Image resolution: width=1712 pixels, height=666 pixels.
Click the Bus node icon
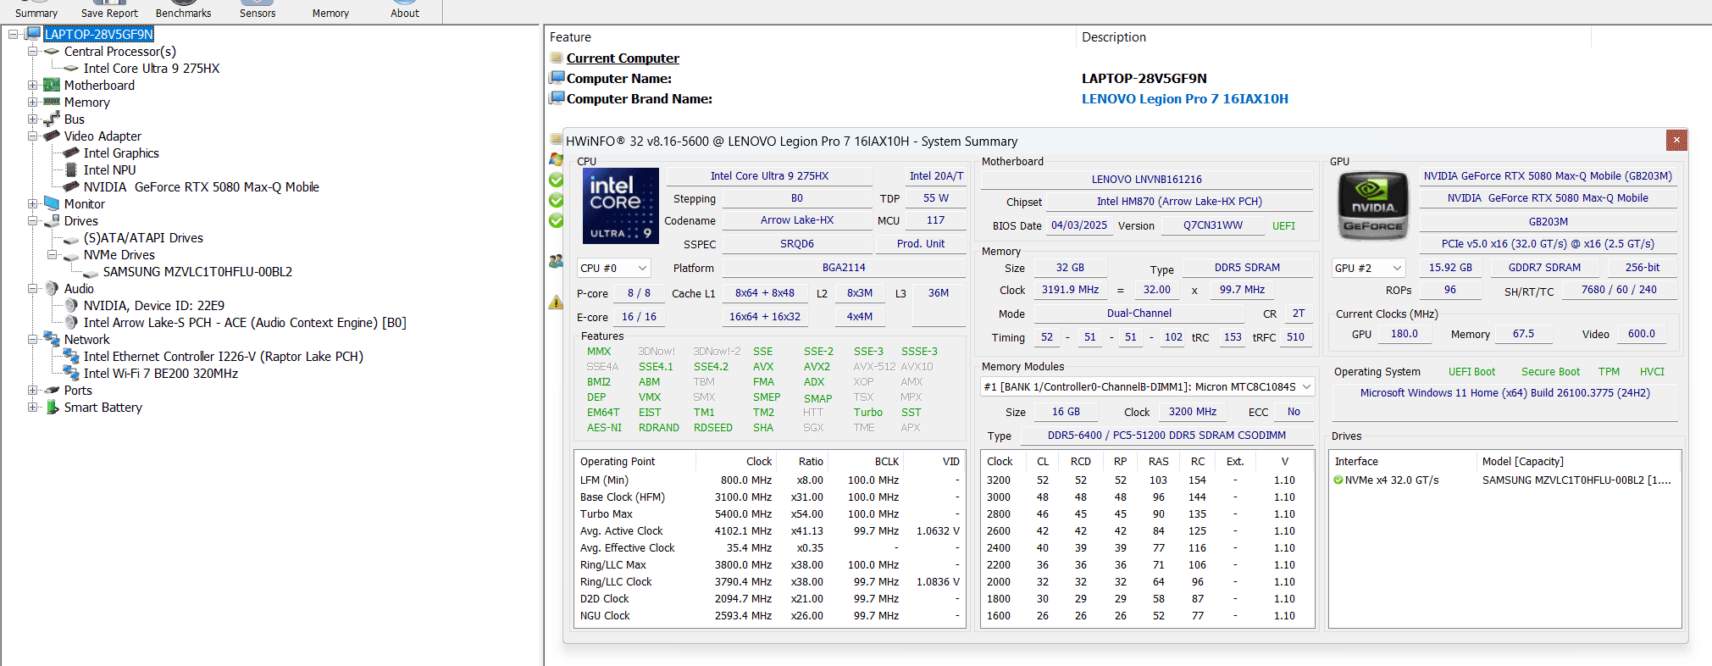52,119
